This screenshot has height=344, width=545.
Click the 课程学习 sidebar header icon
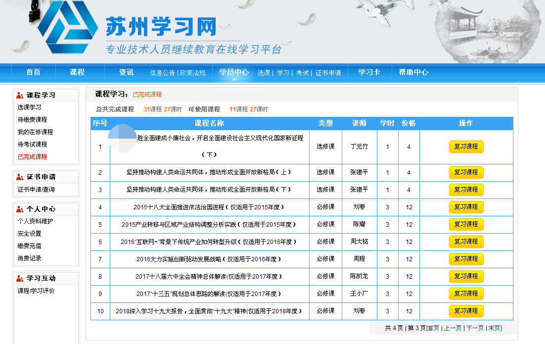click(20, 95)
